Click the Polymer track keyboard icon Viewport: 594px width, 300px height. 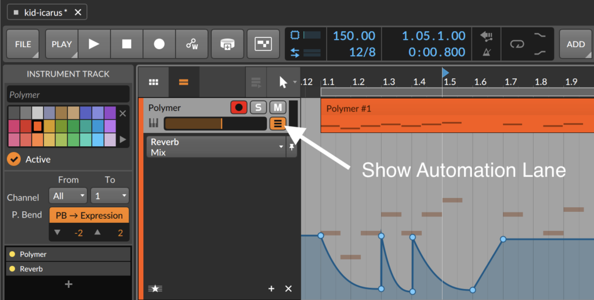(153, 123)
